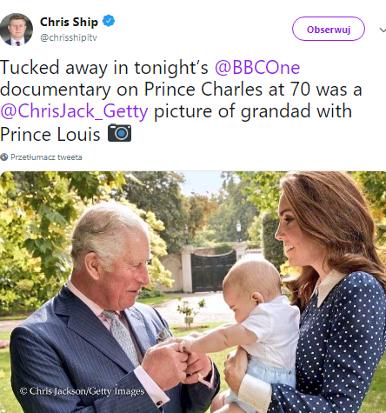Click Przetłumacz tweeta to translate
This screenshot has width=386, height=413.
(46, 157)
